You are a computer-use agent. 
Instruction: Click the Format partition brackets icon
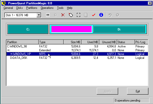pyautogui.click(x=78, y=15)
